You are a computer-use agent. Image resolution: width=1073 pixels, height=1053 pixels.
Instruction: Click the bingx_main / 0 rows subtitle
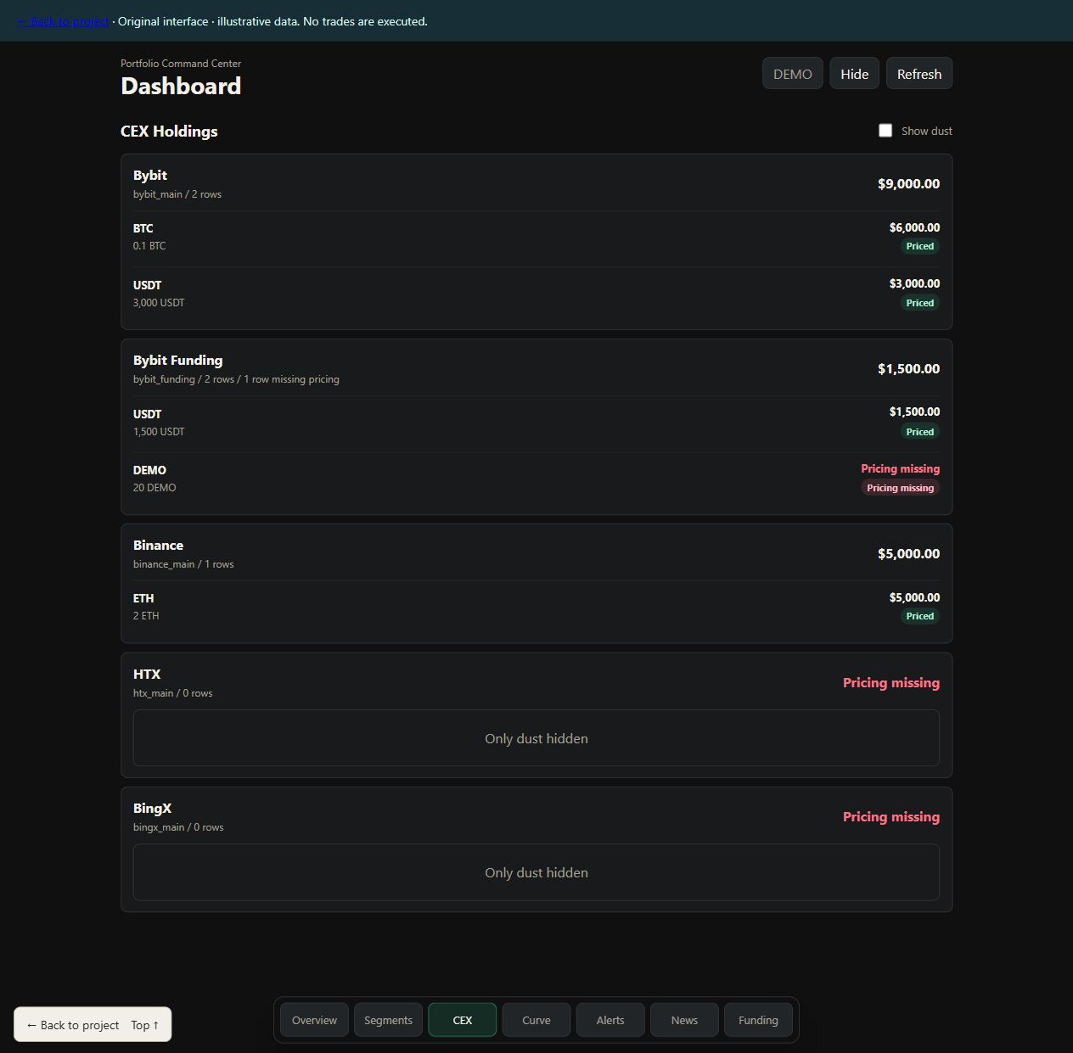[x=178, y=827]
